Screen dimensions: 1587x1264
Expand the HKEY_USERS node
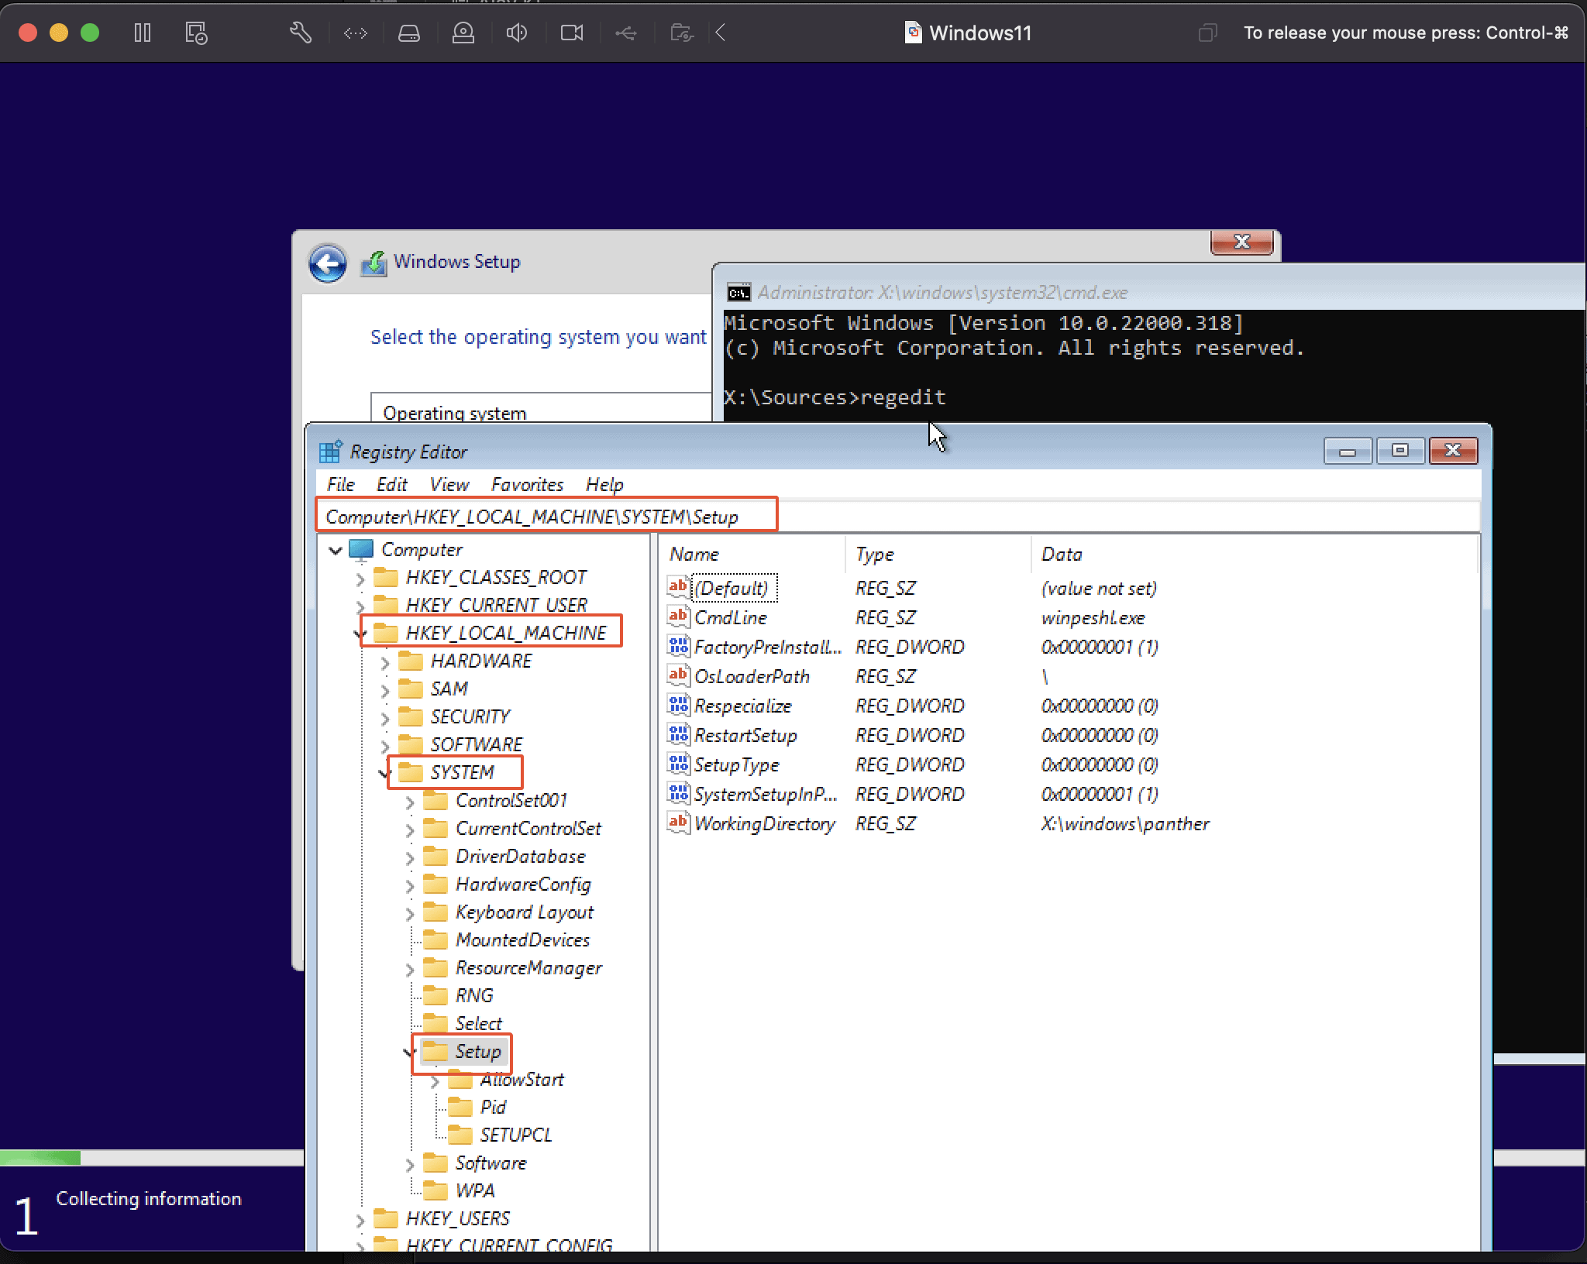360,1220
